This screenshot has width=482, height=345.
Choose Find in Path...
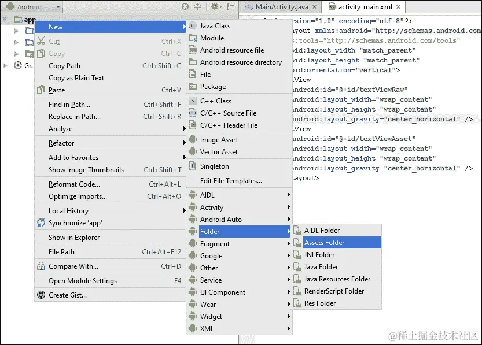pyautogui.click(x=111, y=105)
